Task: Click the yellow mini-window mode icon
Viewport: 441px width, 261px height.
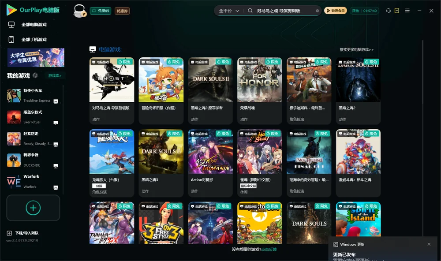Action: 397,11
